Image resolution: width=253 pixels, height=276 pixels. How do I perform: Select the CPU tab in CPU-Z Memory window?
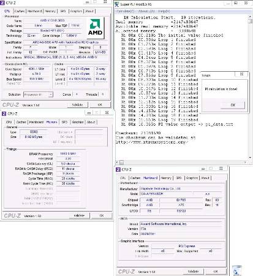click(9, 122)
